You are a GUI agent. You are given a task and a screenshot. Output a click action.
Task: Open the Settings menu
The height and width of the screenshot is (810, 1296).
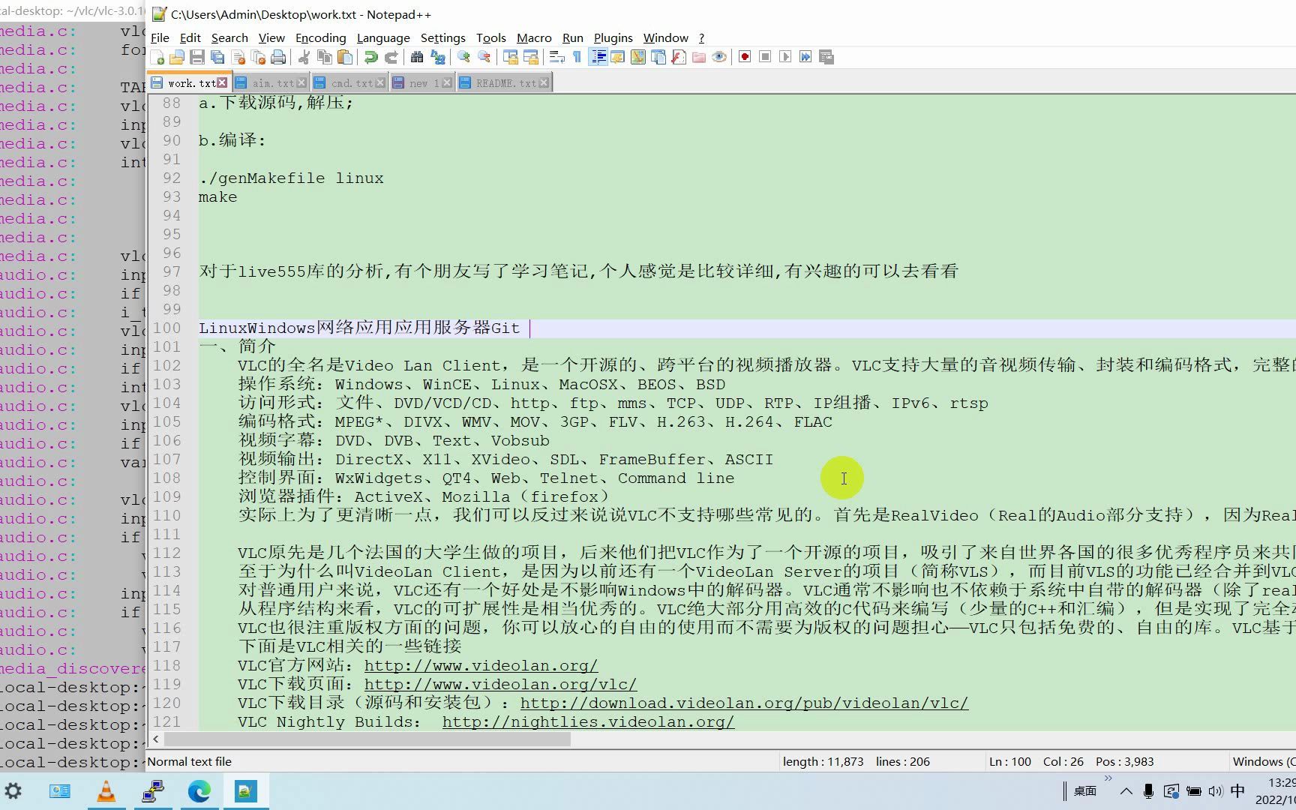coord(443,38)
